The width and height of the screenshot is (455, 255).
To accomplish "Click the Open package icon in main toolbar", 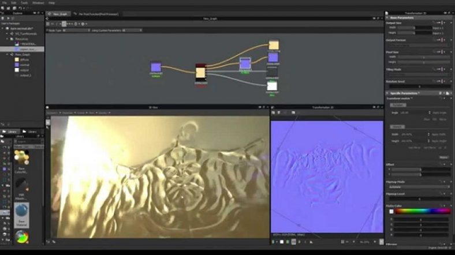I will tap(9, 8).
